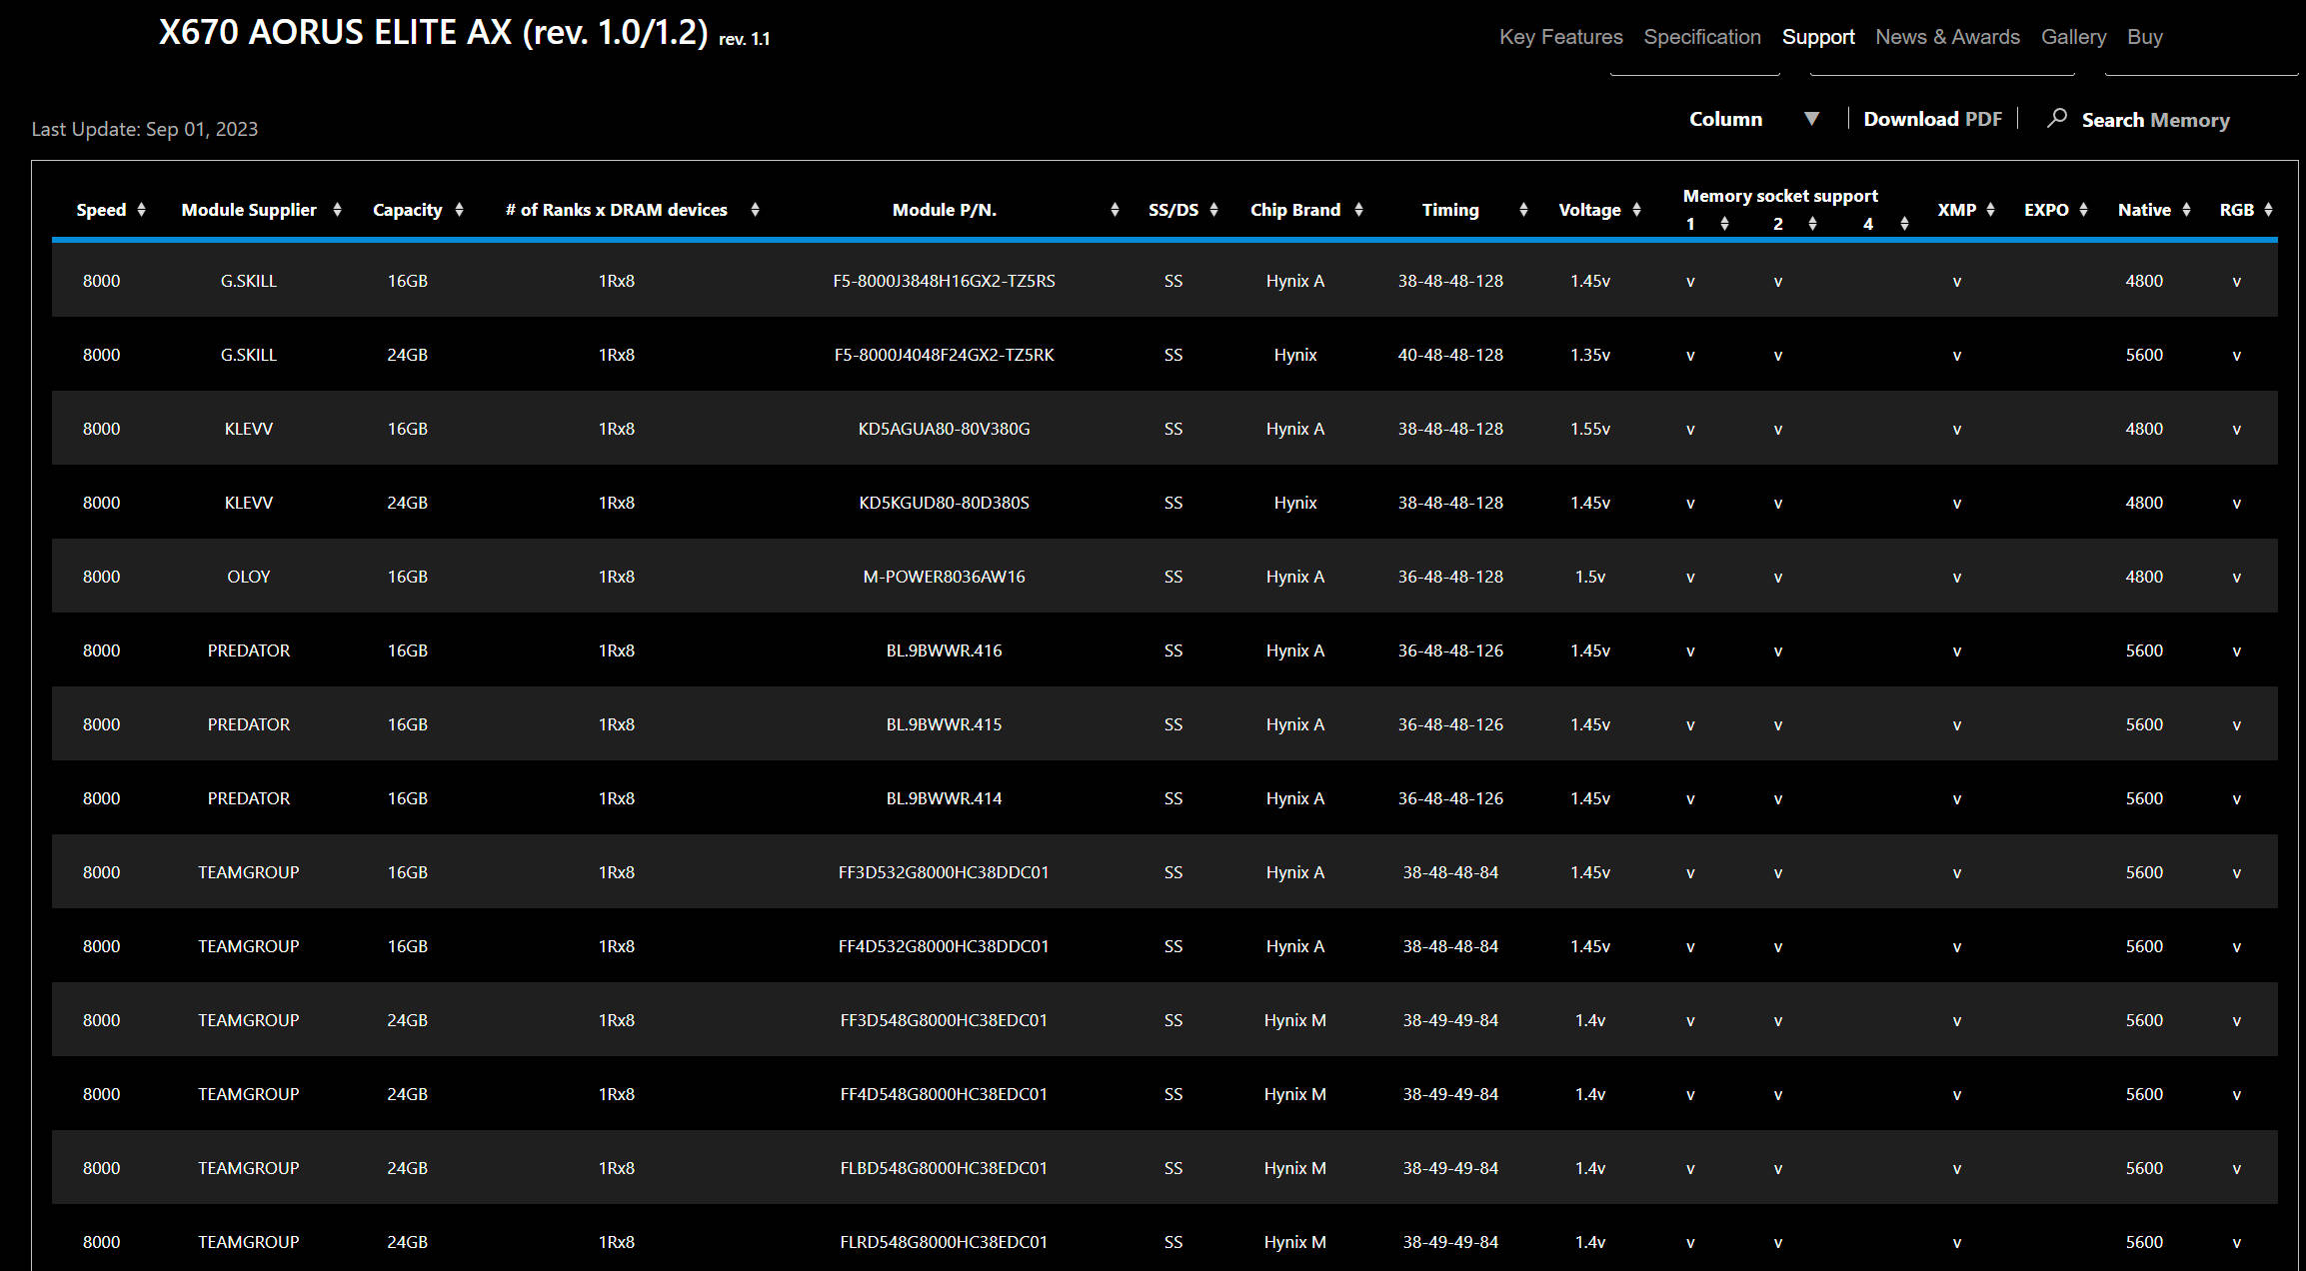Click module KD5KGUD80-80D380S
2306x1271 pixels.
click(x=945, y=503)
